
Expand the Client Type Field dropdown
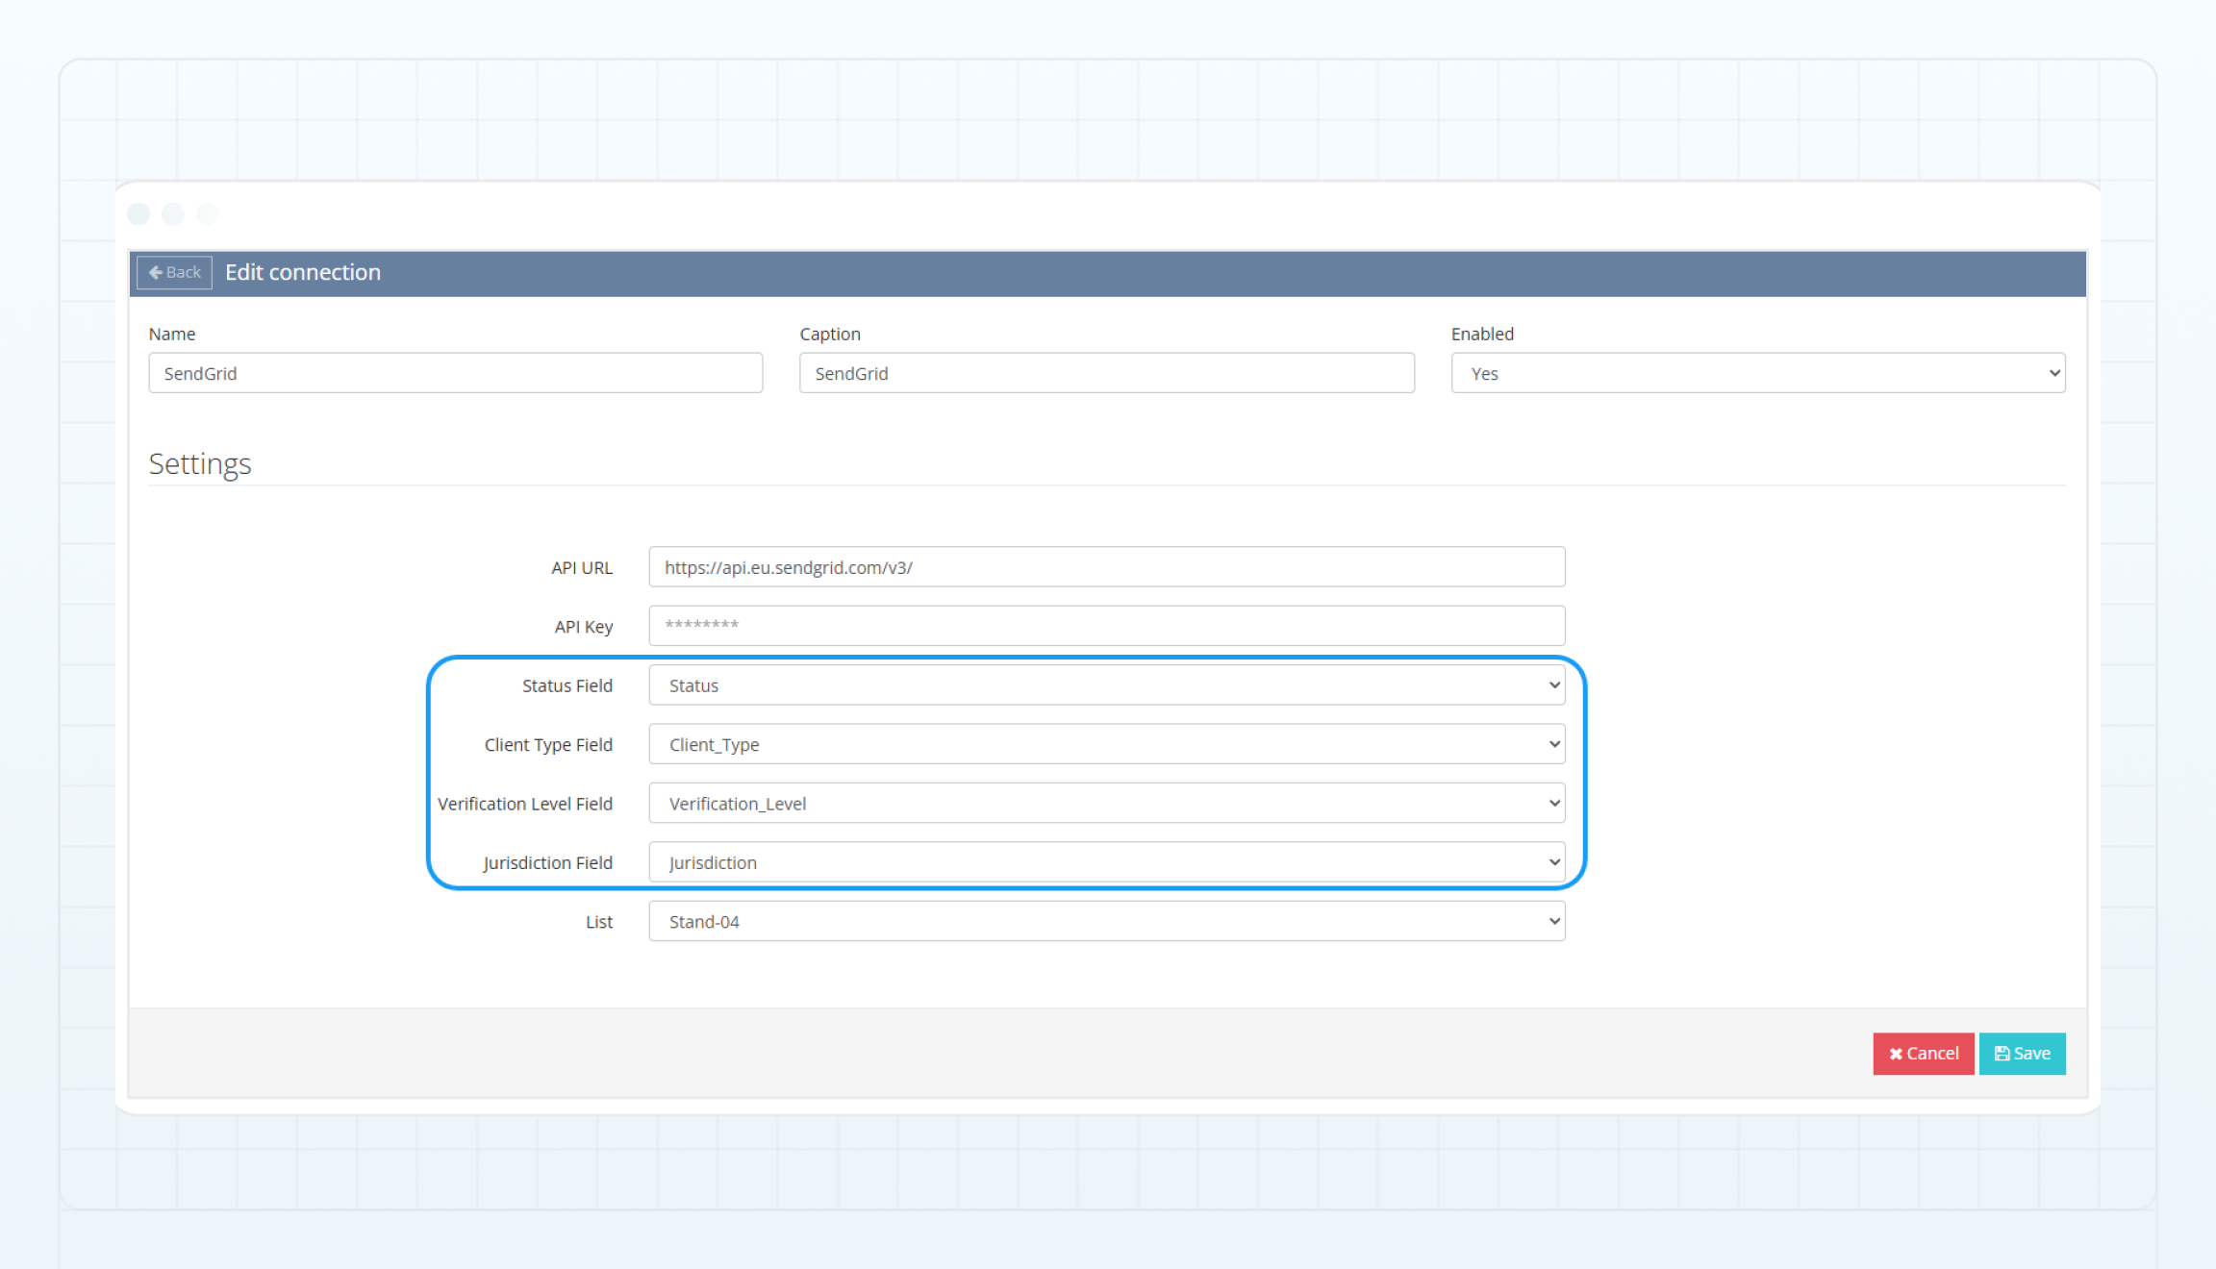point(1106,744)
